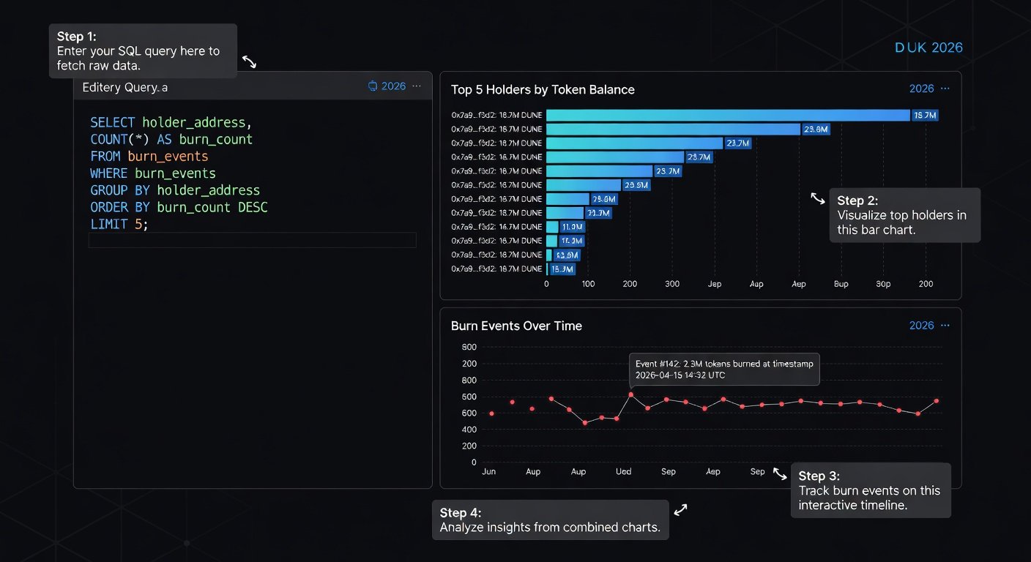Click the Burn Events Over Time title

tap(516, 326)
